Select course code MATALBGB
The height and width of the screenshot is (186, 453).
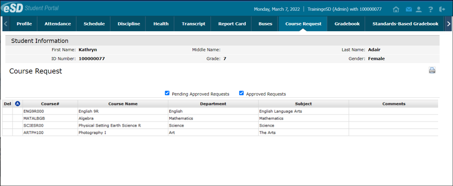(x=34, y=118)
